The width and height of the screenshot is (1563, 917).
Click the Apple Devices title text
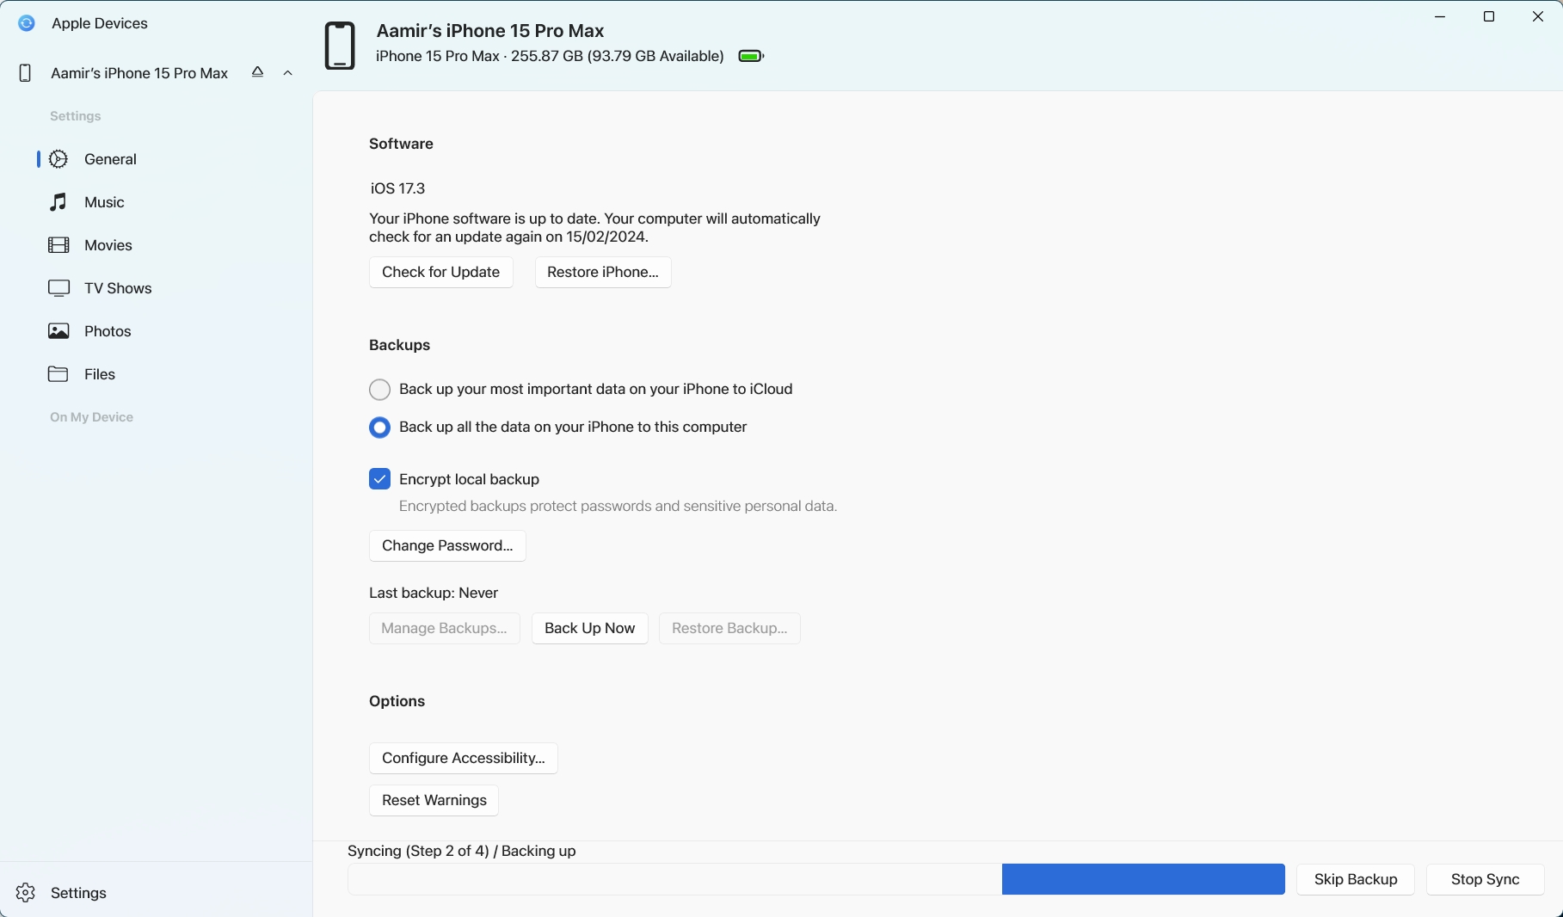(x=100, y=23)
